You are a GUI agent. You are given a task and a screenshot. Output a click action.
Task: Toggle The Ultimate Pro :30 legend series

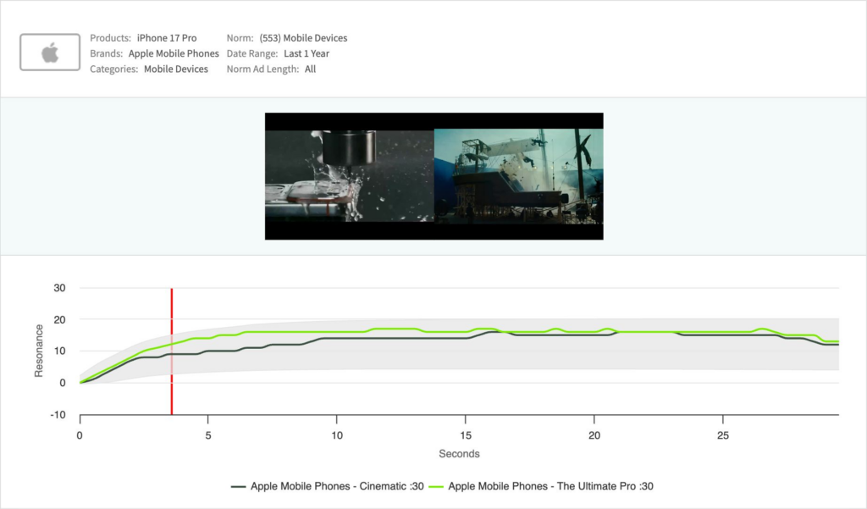click(550, 486)
